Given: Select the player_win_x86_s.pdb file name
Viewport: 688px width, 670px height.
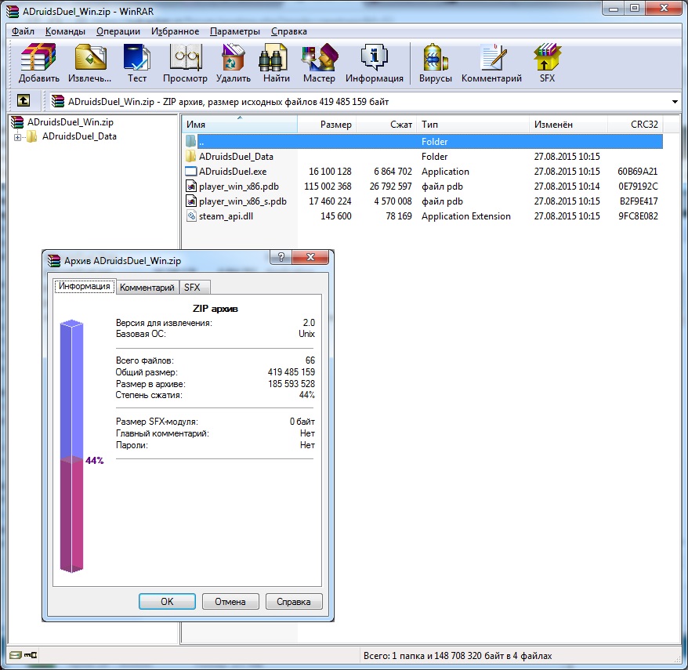Looking at the screenshot, I should click(243, 201).
